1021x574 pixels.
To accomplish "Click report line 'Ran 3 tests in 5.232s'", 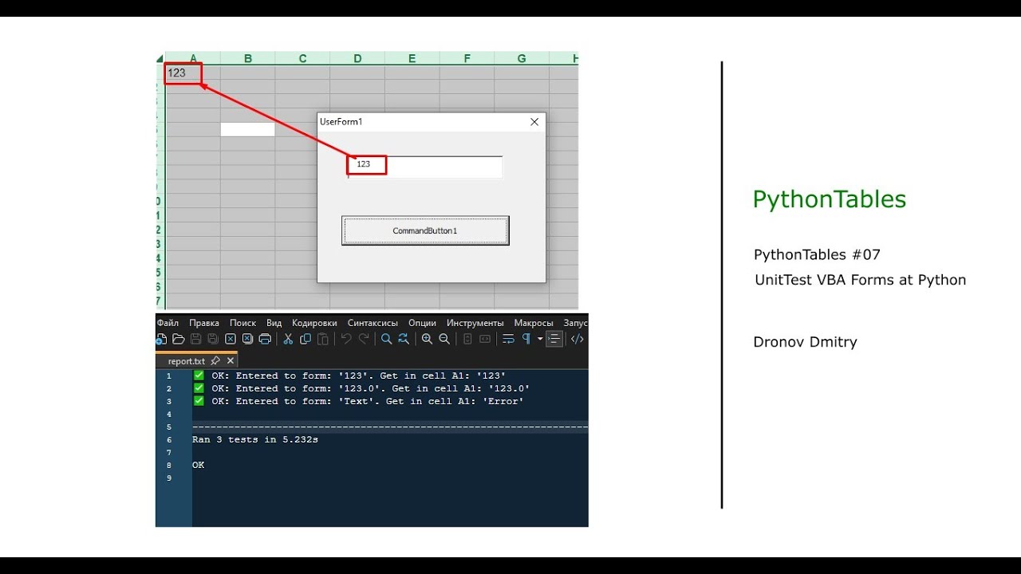I will pos(255,439).
